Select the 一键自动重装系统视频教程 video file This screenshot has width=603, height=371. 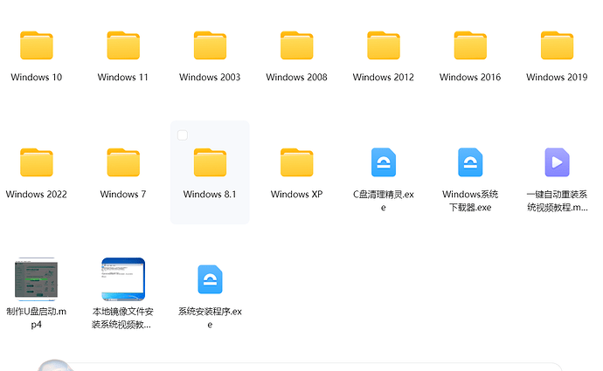pyautogui.click(x=557, y=162)
